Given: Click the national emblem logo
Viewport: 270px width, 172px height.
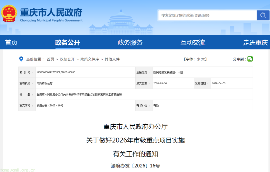Looking at the screenshot, I should click(9, 13).
